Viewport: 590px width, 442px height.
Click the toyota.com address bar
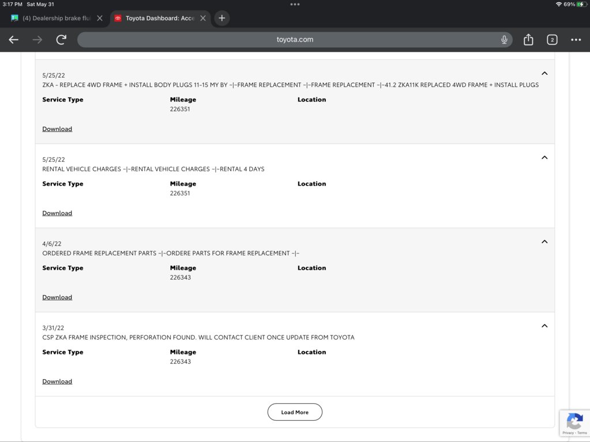tap(295, 39)
